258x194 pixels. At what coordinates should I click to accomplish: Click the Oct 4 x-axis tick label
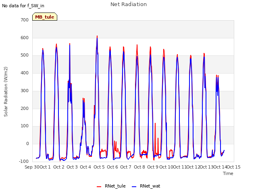(x=85, y=167)
